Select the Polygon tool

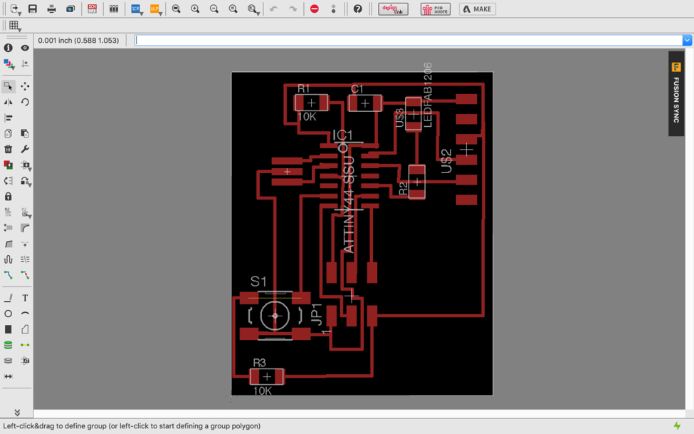tap(25, 329)
